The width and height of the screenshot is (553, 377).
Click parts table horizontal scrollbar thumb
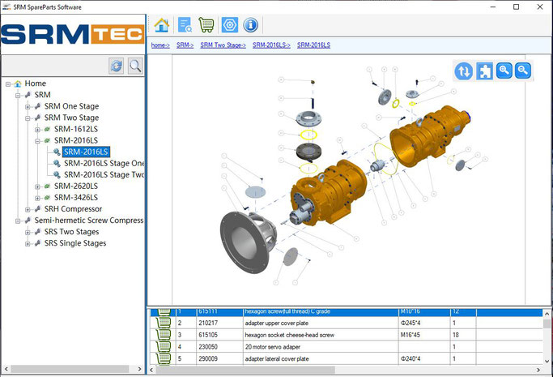point(245,370)
